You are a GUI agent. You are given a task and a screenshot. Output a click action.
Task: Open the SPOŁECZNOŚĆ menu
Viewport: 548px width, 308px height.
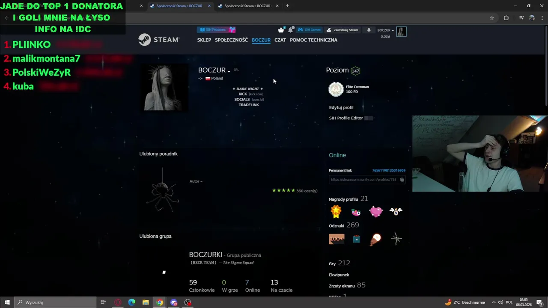coord(231,40)
